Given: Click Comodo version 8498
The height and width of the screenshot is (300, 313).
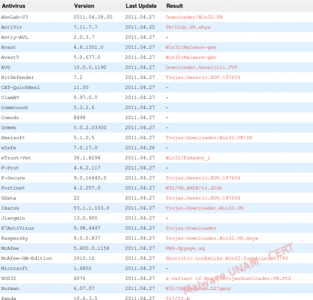Looking at the screenshot, I should pyautogui.click(x=80, y=117).
